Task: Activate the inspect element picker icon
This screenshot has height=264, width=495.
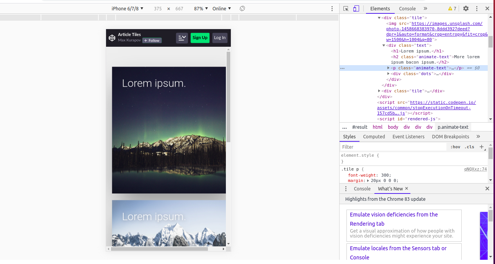Action: (346, 8)
